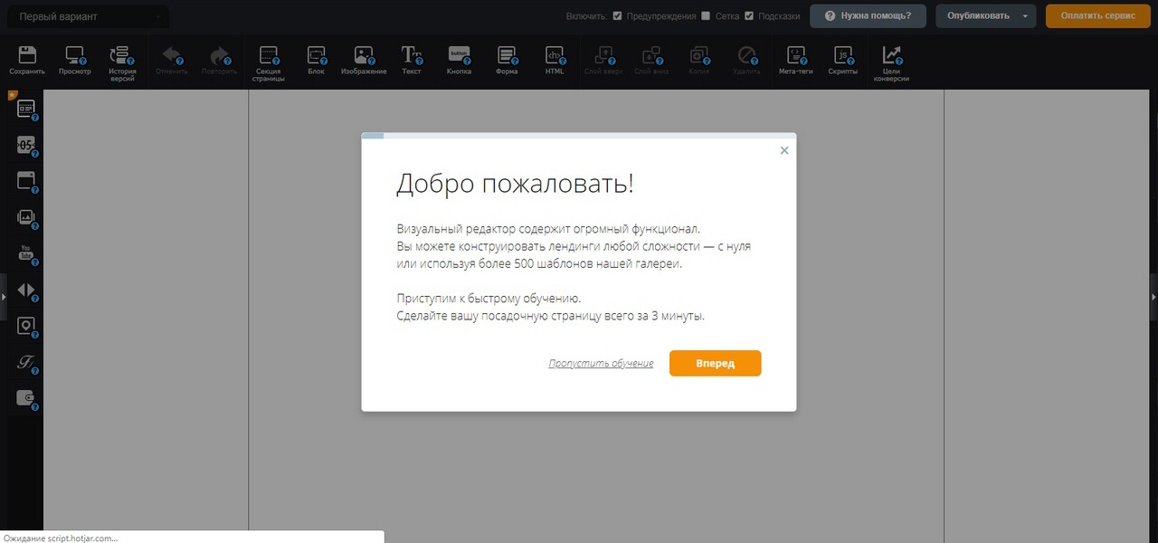The height and width of the screenshot is (543, 1158).
Task: Select the Текст tool in the toolbar
Action: pos(412,54)
